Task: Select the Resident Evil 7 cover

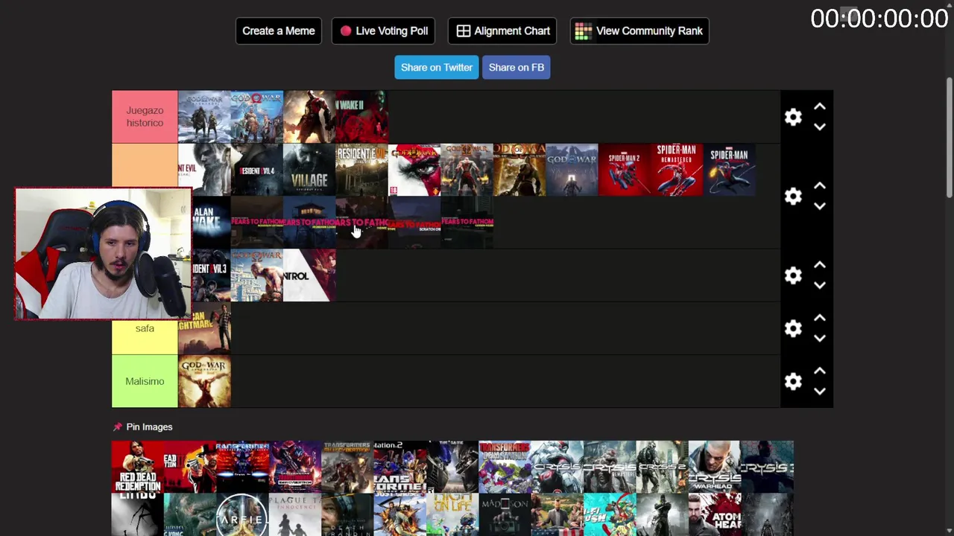Action: pos(362,170)
